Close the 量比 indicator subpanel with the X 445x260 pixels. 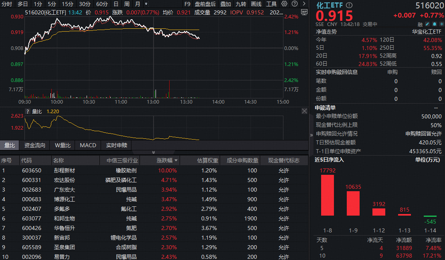click(x=304, y=111)
